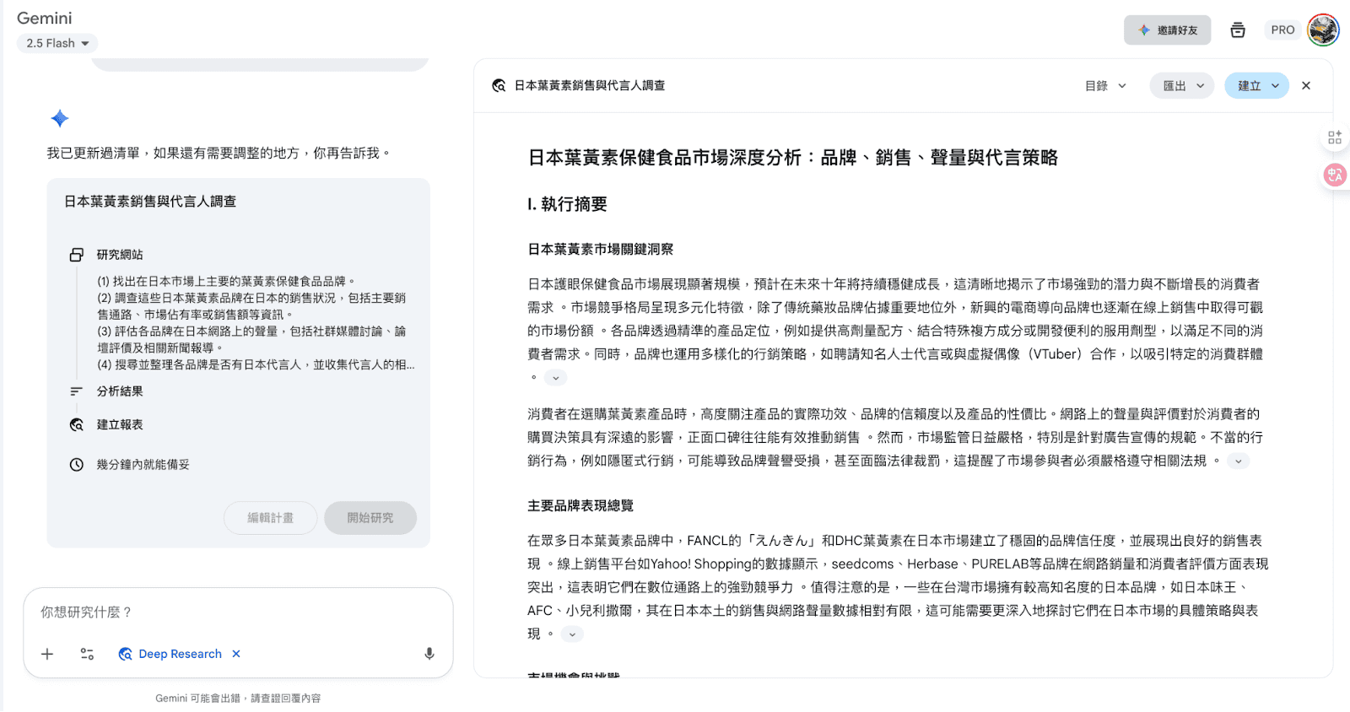Click the plus add-file icon
The image size is (1350, 712).
pos(47,654)
